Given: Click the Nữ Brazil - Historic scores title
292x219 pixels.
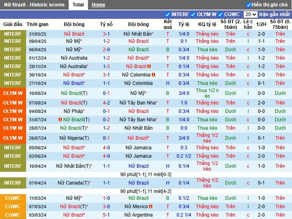Looking at the screenshot, I should [34, 5].
